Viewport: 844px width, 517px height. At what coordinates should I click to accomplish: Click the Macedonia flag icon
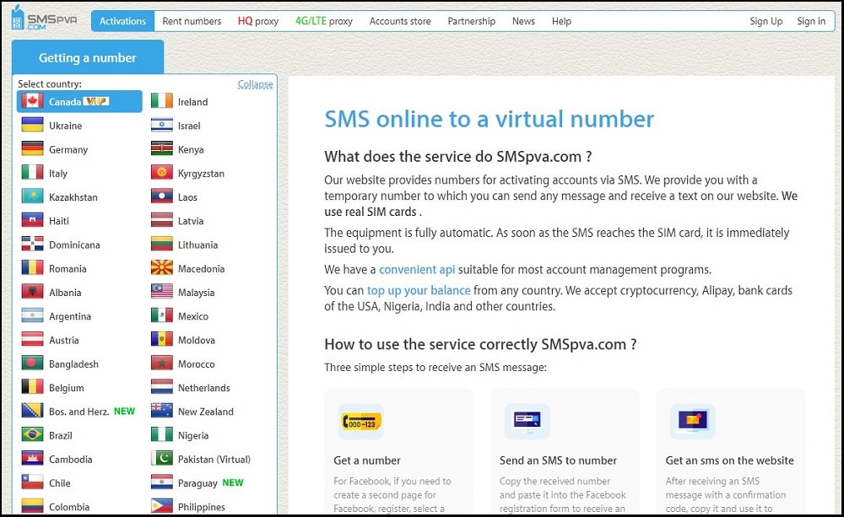pos(161,268)
